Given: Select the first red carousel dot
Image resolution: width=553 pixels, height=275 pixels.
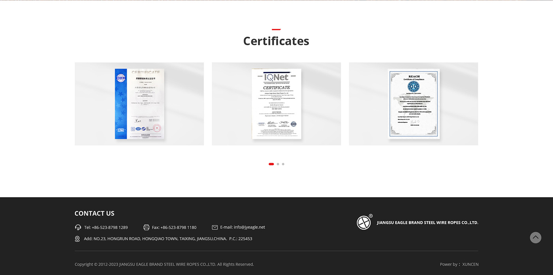Looking at the screenshot, I should (271, 164).
